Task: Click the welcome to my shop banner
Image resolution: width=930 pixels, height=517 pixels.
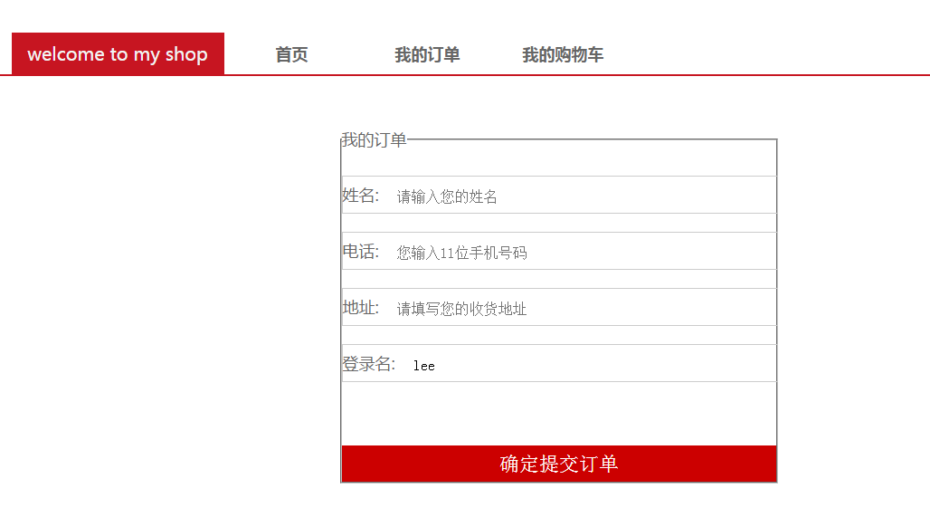Action: 118,54
